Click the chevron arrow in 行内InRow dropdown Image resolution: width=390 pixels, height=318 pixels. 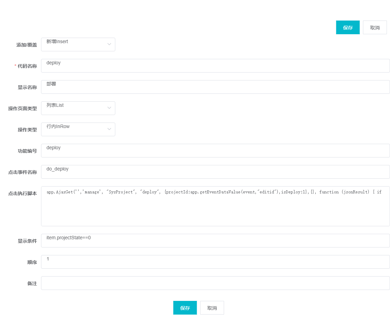(x=109, y=129)
